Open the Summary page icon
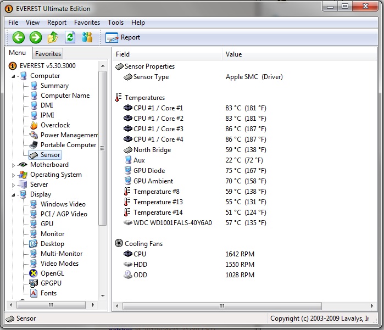Image resolution: width=384 pixels, height=330 pixels. pos(34,86)
